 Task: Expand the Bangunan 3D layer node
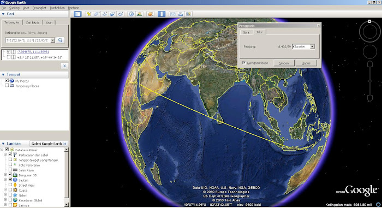5,175
